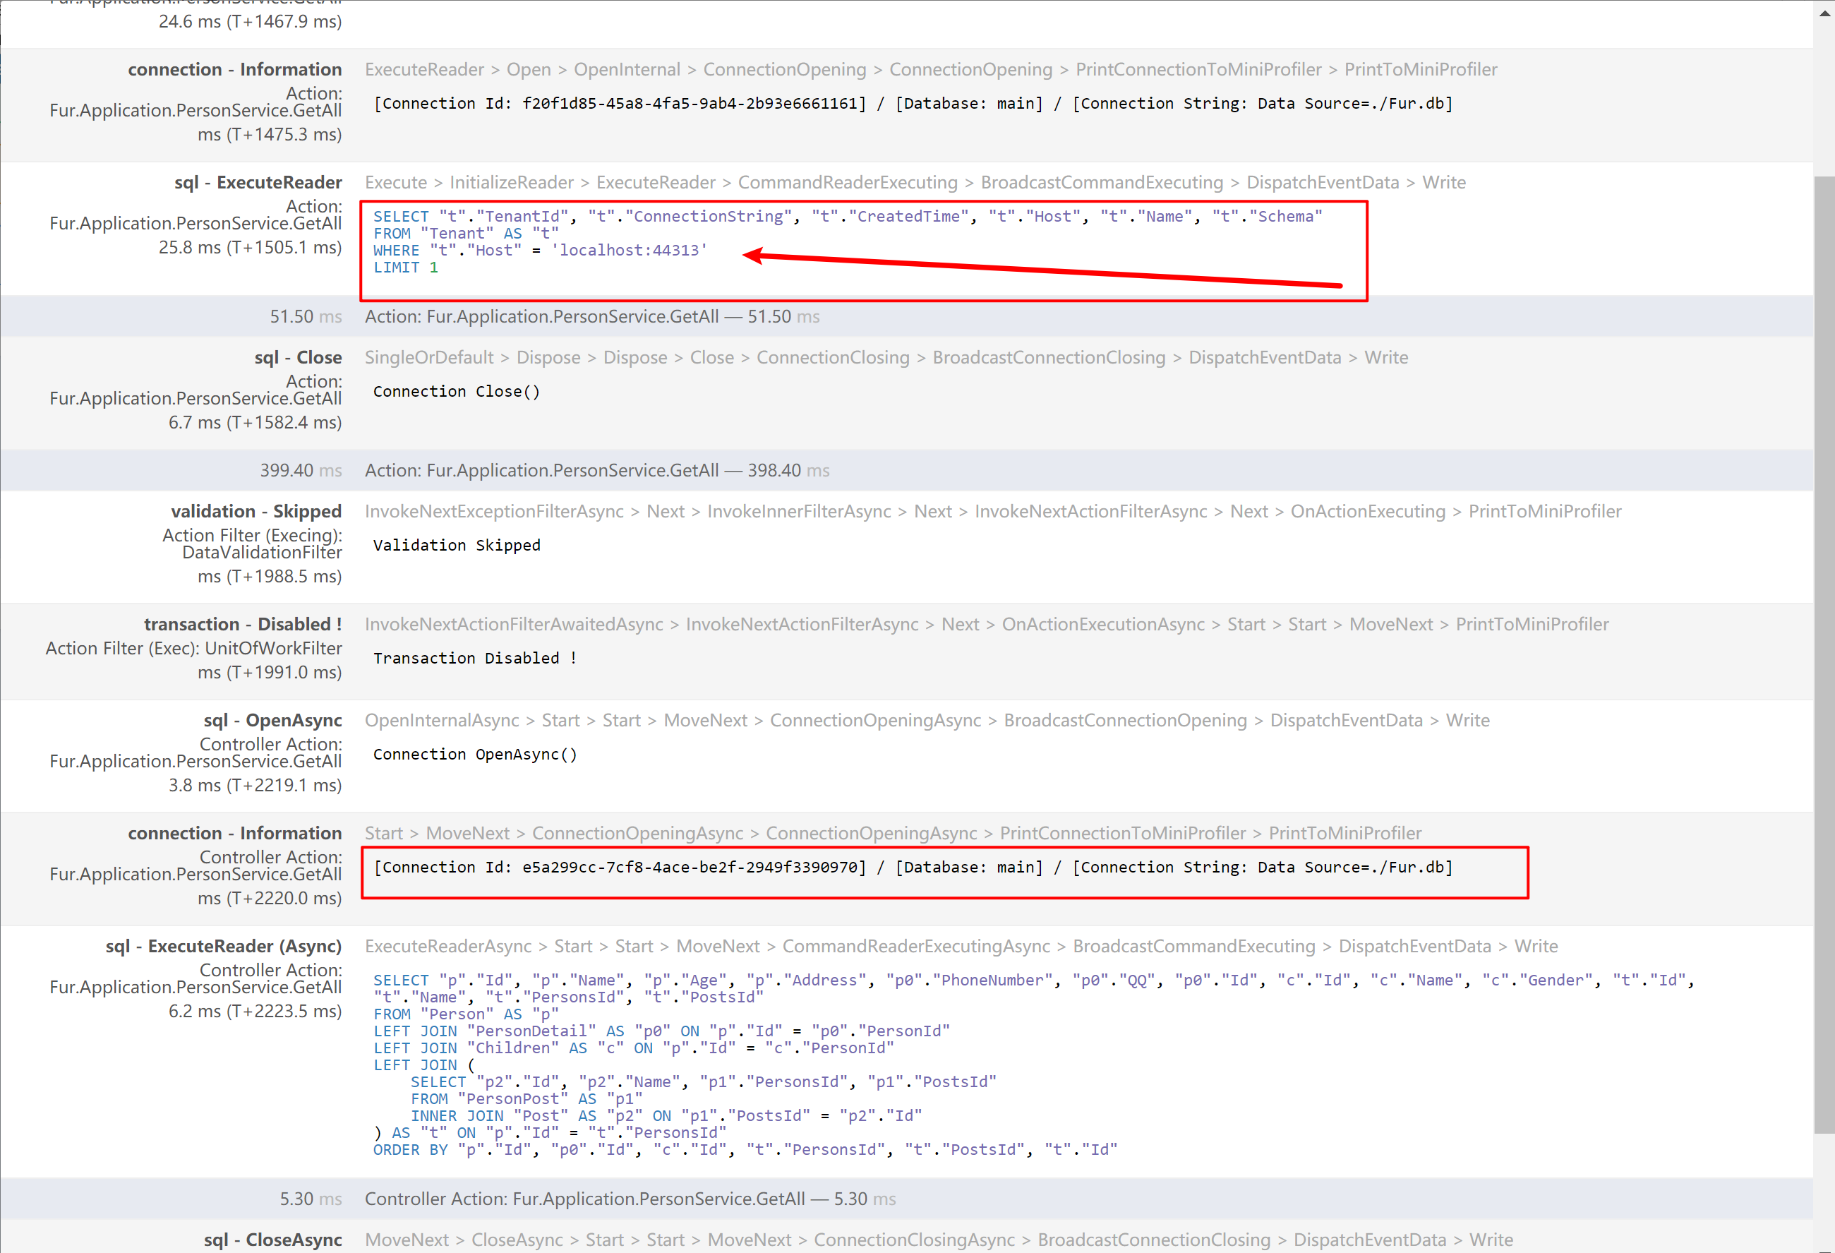The height and width of the screenshot is (1253, 1835).
Task: Click the 'sql - ExecuteReader (Async)' heading
Action: tap(224, 947)
